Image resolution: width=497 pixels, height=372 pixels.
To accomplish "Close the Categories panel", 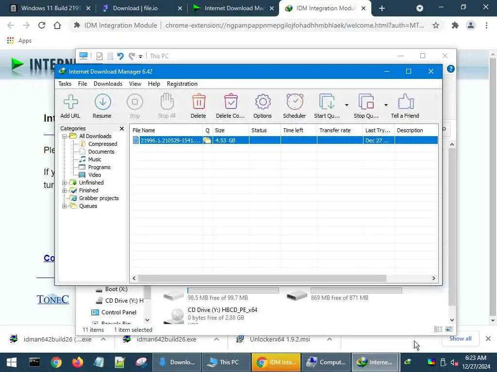I will pos(122,128).
